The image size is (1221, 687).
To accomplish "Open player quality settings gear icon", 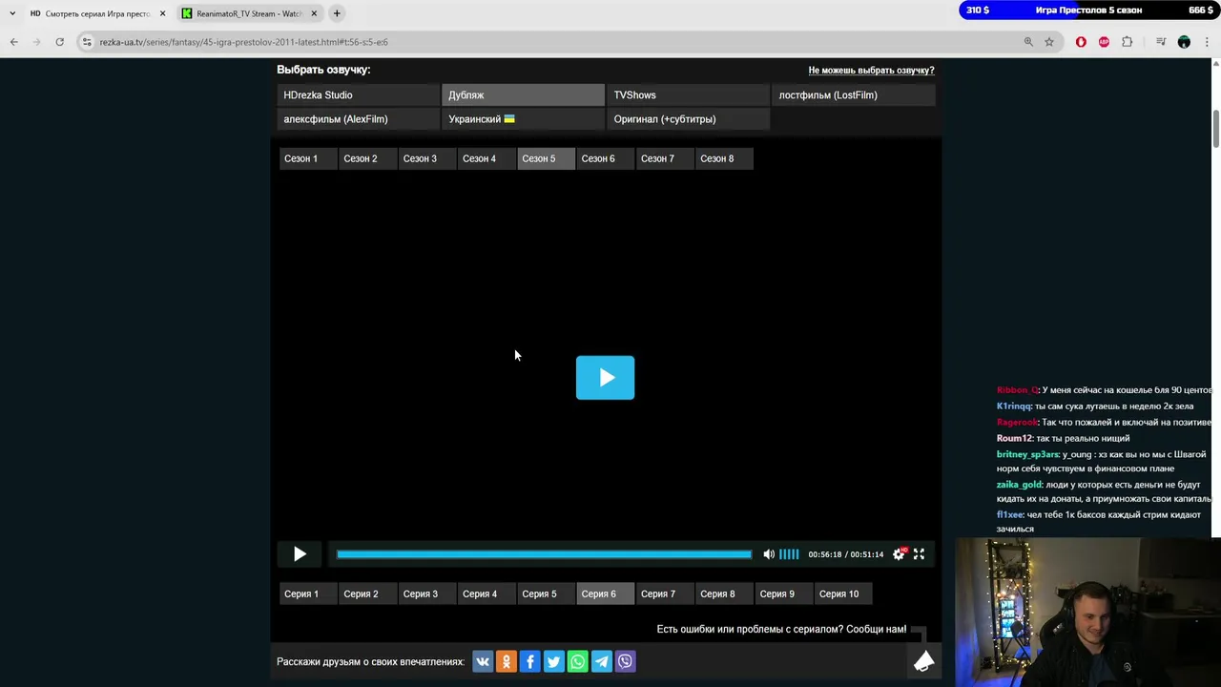I will coord(899,554).
